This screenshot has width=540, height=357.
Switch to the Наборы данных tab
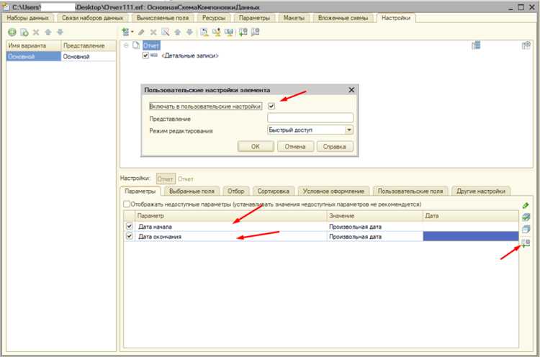click(x=27, y=18)
